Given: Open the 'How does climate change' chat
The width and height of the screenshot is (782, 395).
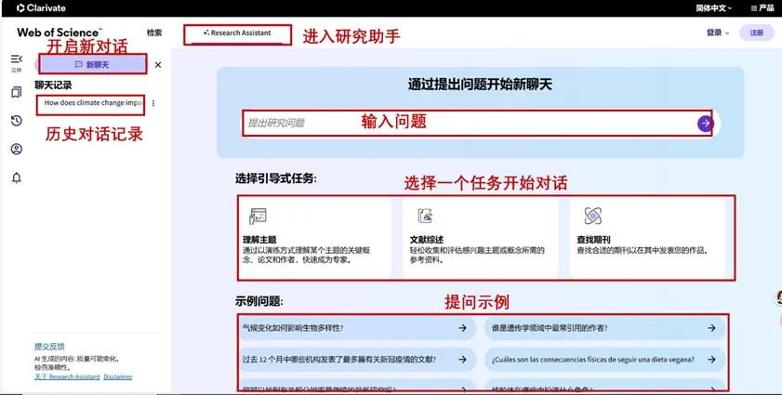Looking at the screenshot, I should pos(94,103).
